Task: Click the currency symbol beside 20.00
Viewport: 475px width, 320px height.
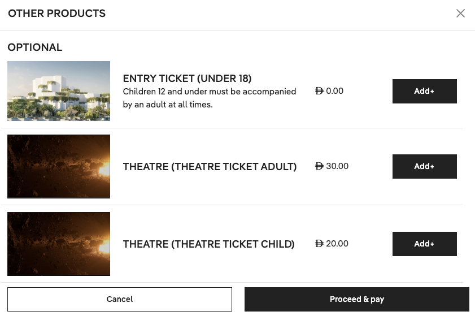Action: coord(319,244)
